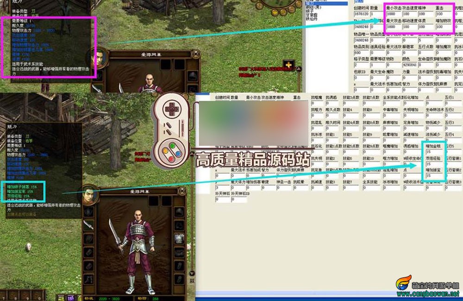Click the 双倍经验 field showing 15
Screen dimensions: 463x301
(x=434, y=164)
